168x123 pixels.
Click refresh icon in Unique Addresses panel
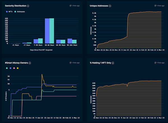[x=155, y=6]
